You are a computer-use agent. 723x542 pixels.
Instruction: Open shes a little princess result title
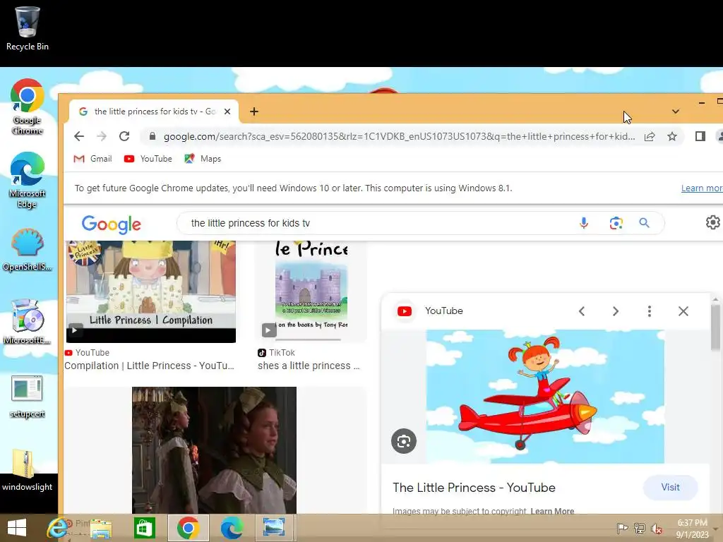[309, 366]
